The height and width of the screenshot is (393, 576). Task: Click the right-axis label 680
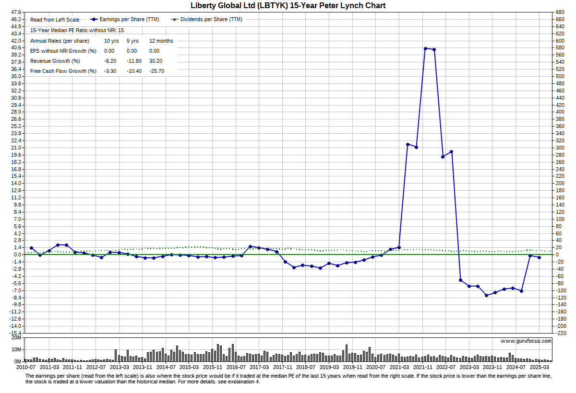(x=560, y=12)
